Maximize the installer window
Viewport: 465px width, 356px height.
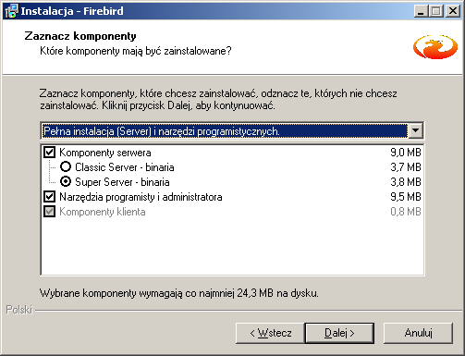tap(436, 11)
